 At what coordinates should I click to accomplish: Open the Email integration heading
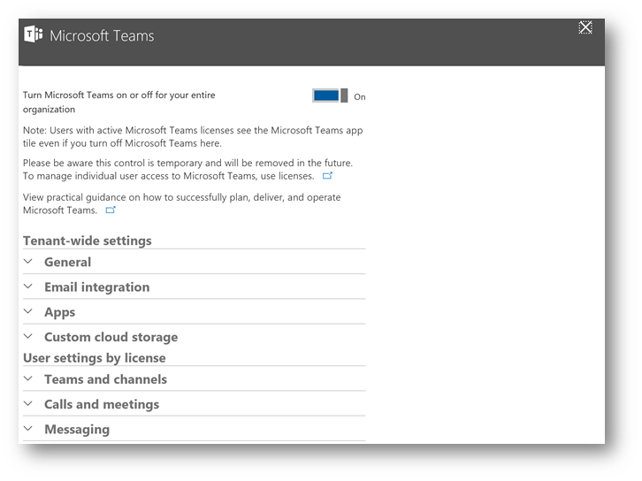pos(97,287)
